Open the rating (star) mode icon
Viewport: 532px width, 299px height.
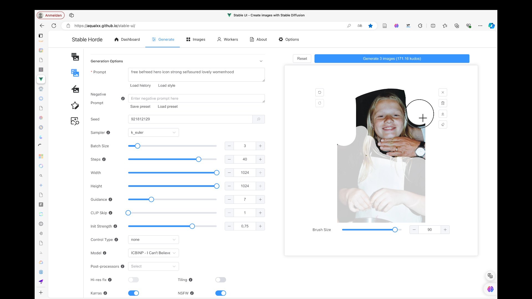[x=75, y=105]
